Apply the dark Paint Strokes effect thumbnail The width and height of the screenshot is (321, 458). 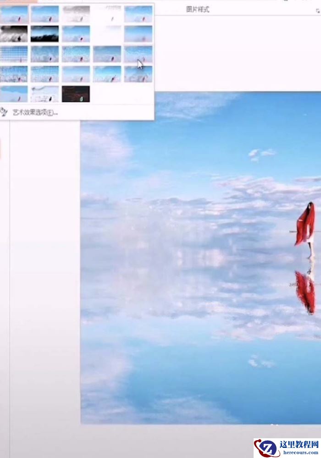[x=44, y=34]
